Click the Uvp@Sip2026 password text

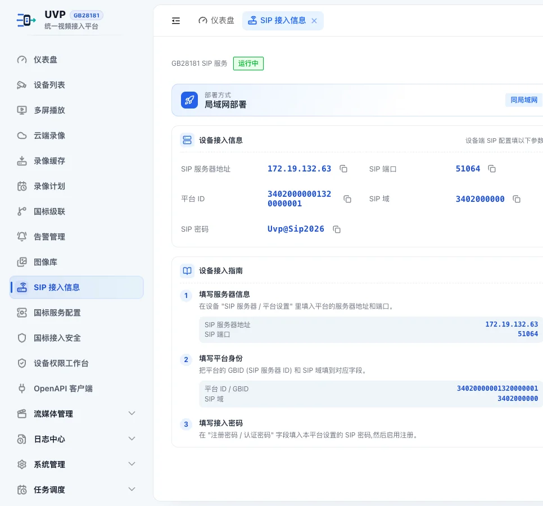click(296, 229)
